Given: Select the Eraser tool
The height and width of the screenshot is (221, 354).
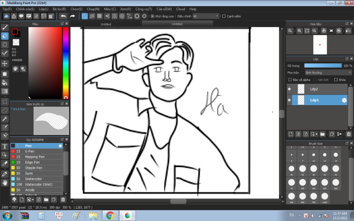Looking at the screenshot, I should 5,36.
